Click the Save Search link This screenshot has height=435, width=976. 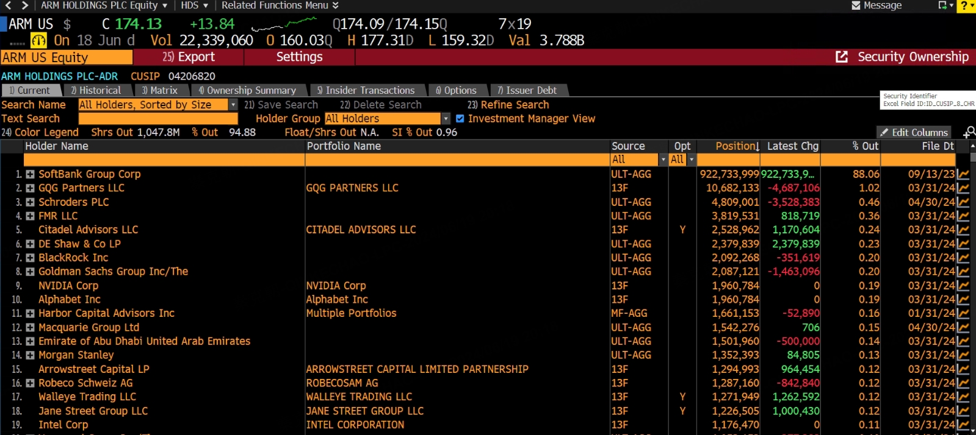click(x=281, y=105)
